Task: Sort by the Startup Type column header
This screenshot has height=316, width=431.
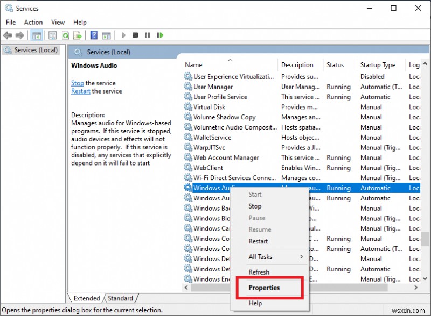Action: (381, 65)
